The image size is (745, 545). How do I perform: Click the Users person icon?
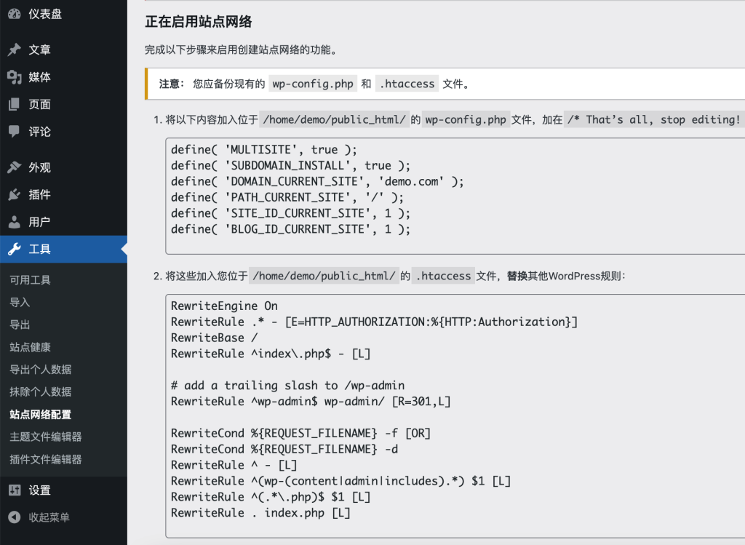14,222
